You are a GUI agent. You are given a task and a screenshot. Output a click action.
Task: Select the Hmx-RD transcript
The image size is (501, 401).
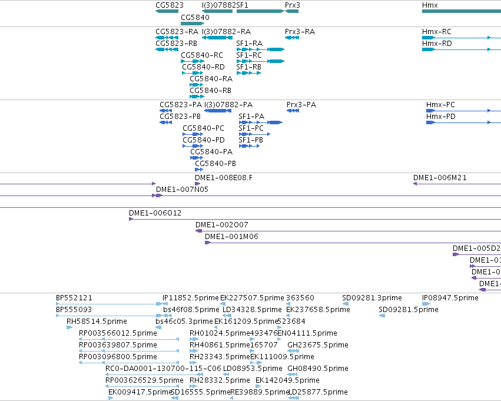point(462,49)
